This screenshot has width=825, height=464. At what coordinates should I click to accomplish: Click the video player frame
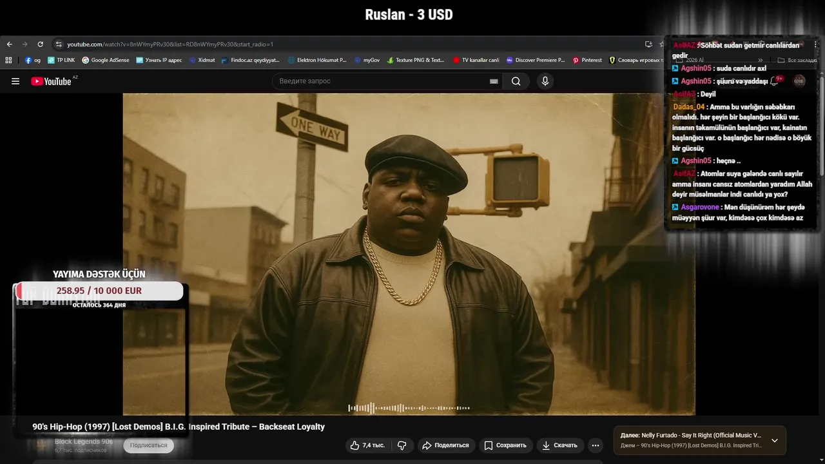click(x=409, y=254)
